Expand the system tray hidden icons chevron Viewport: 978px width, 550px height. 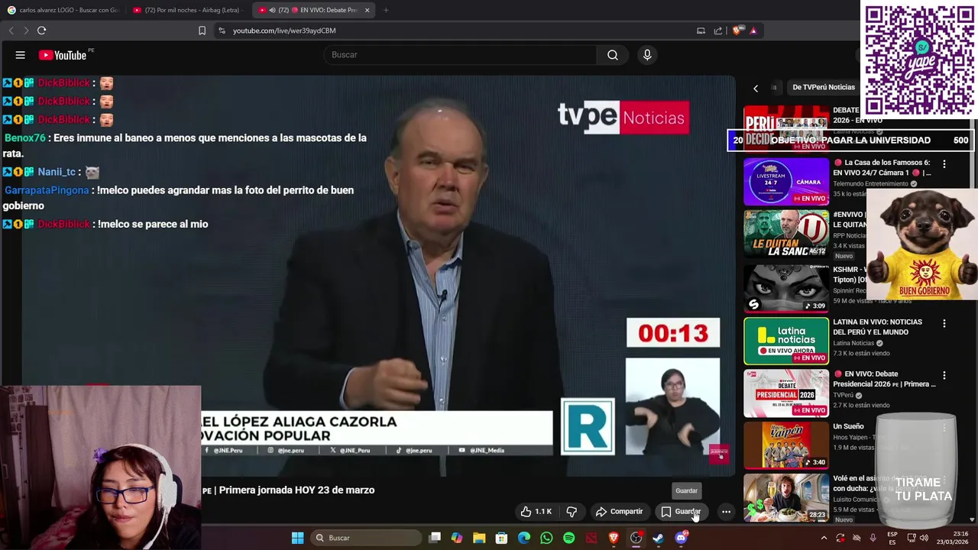[824, 538]
